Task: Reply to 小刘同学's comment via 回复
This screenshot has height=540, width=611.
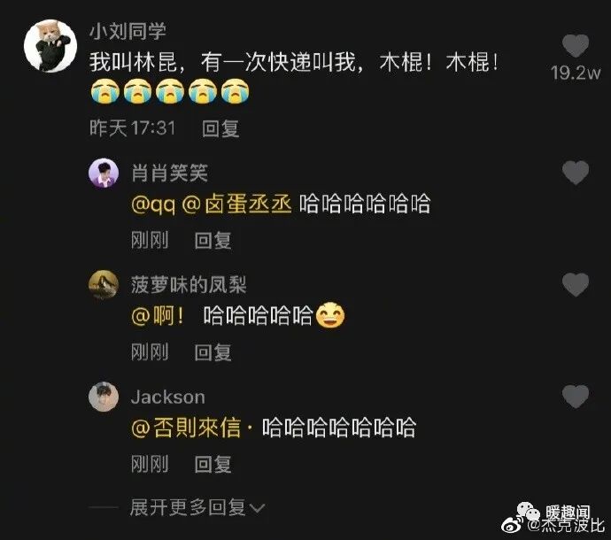Action: (220, 128)
